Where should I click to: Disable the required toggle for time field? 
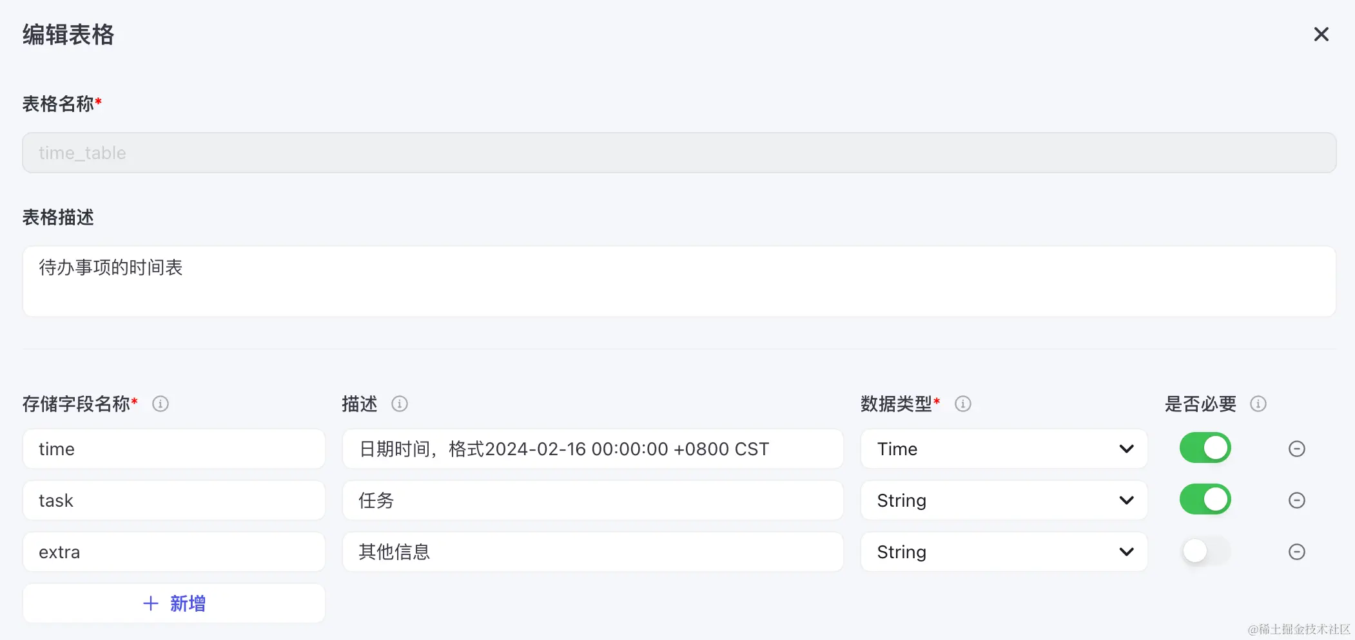pyautogui.click(x=1205, y=448)
